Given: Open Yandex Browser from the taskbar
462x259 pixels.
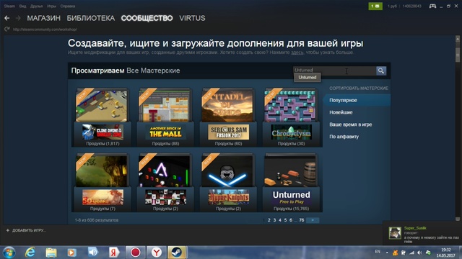Looking at the screenshot, I should [x=157, y=253].
